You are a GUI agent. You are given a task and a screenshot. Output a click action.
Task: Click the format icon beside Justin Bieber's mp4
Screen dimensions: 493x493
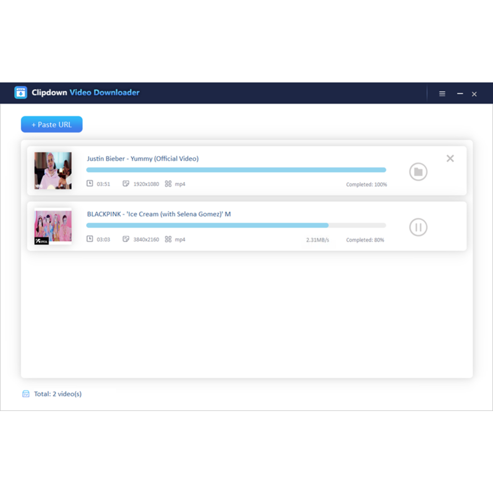[x=168, y=184]
